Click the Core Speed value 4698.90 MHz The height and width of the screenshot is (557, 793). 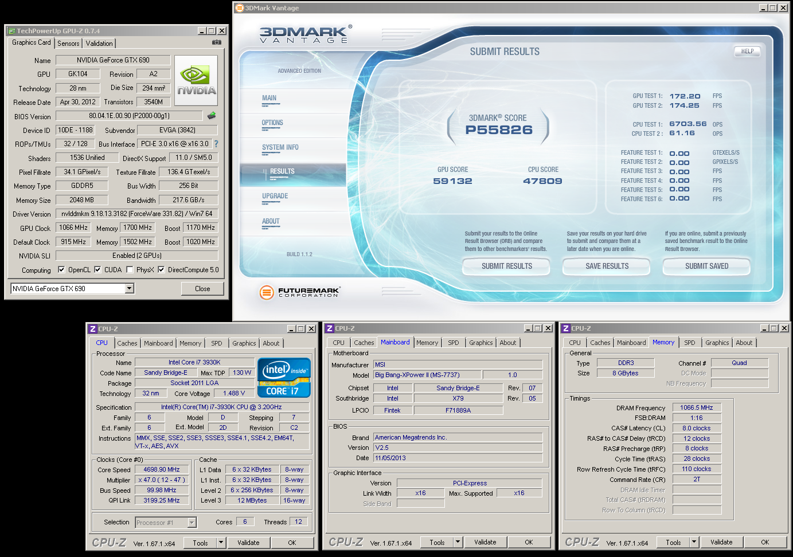pyautogui.click(x=162, y=469)
